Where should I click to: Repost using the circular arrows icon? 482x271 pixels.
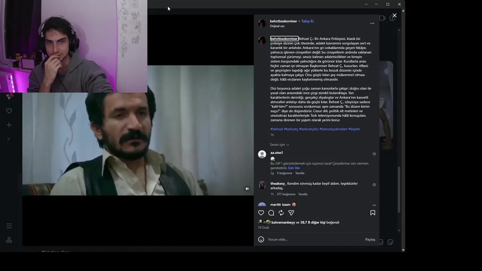click(281, 213)
